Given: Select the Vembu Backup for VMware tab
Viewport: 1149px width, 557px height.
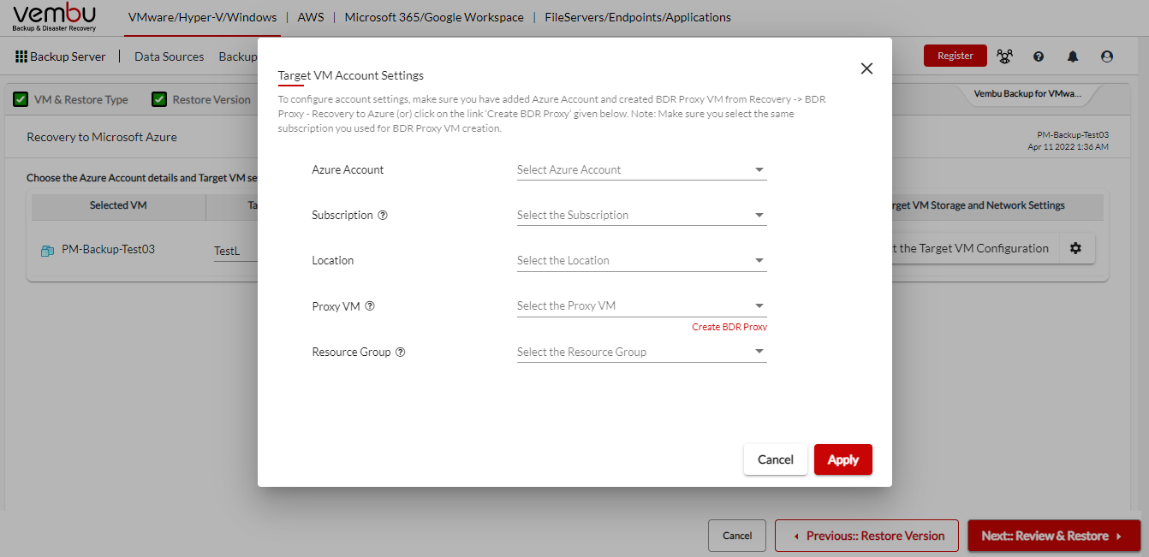Looking at the screenshot, I should click(1027, 94).
